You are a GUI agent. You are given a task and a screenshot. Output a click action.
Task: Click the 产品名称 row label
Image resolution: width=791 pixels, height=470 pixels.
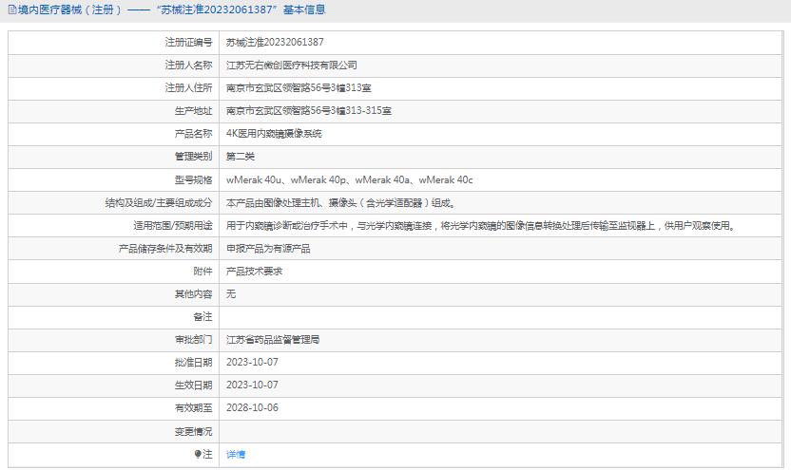coord(193,134)
